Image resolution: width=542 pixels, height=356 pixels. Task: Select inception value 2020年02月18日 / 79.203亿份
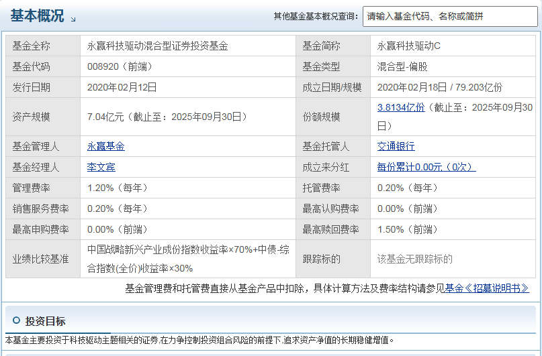(440, 87)
